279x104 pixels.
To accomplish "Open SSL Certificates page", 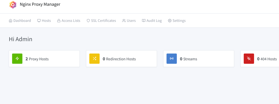I will click(x=101, y=21).
